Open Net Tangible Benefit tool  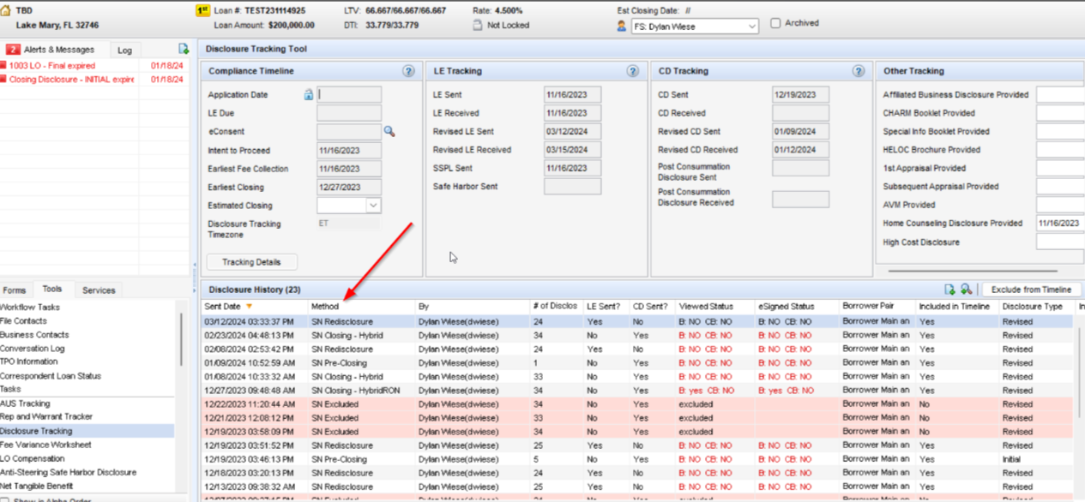pyautogui.click(x=36, y=486)
